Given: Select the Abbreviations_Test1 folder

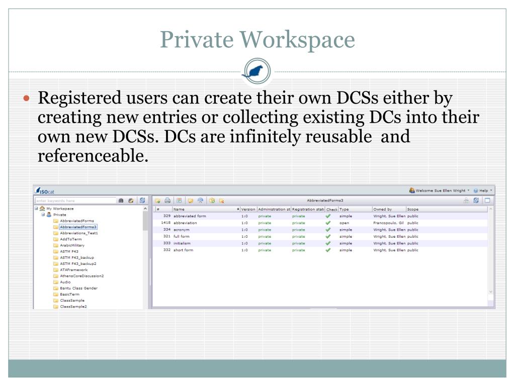Looking at the screenshot, I should (79, 233).
